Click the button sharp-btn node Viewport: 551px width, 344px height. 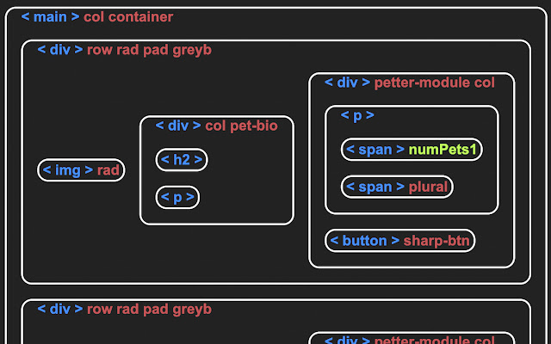[400, 241]
